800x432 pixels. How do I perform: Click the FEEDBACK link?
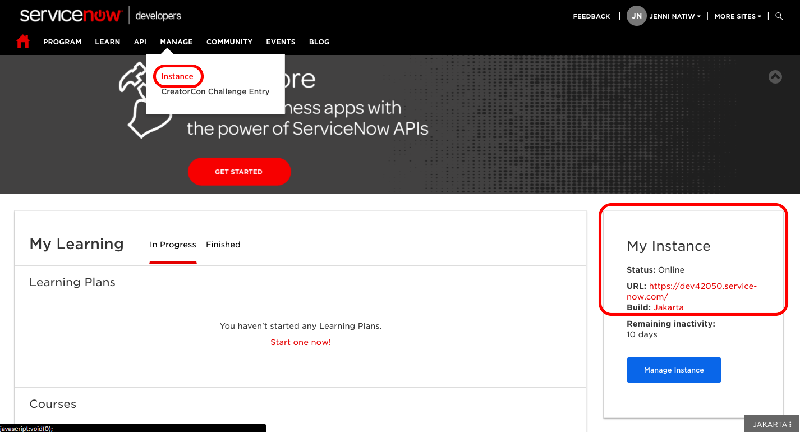coord(591,16)
